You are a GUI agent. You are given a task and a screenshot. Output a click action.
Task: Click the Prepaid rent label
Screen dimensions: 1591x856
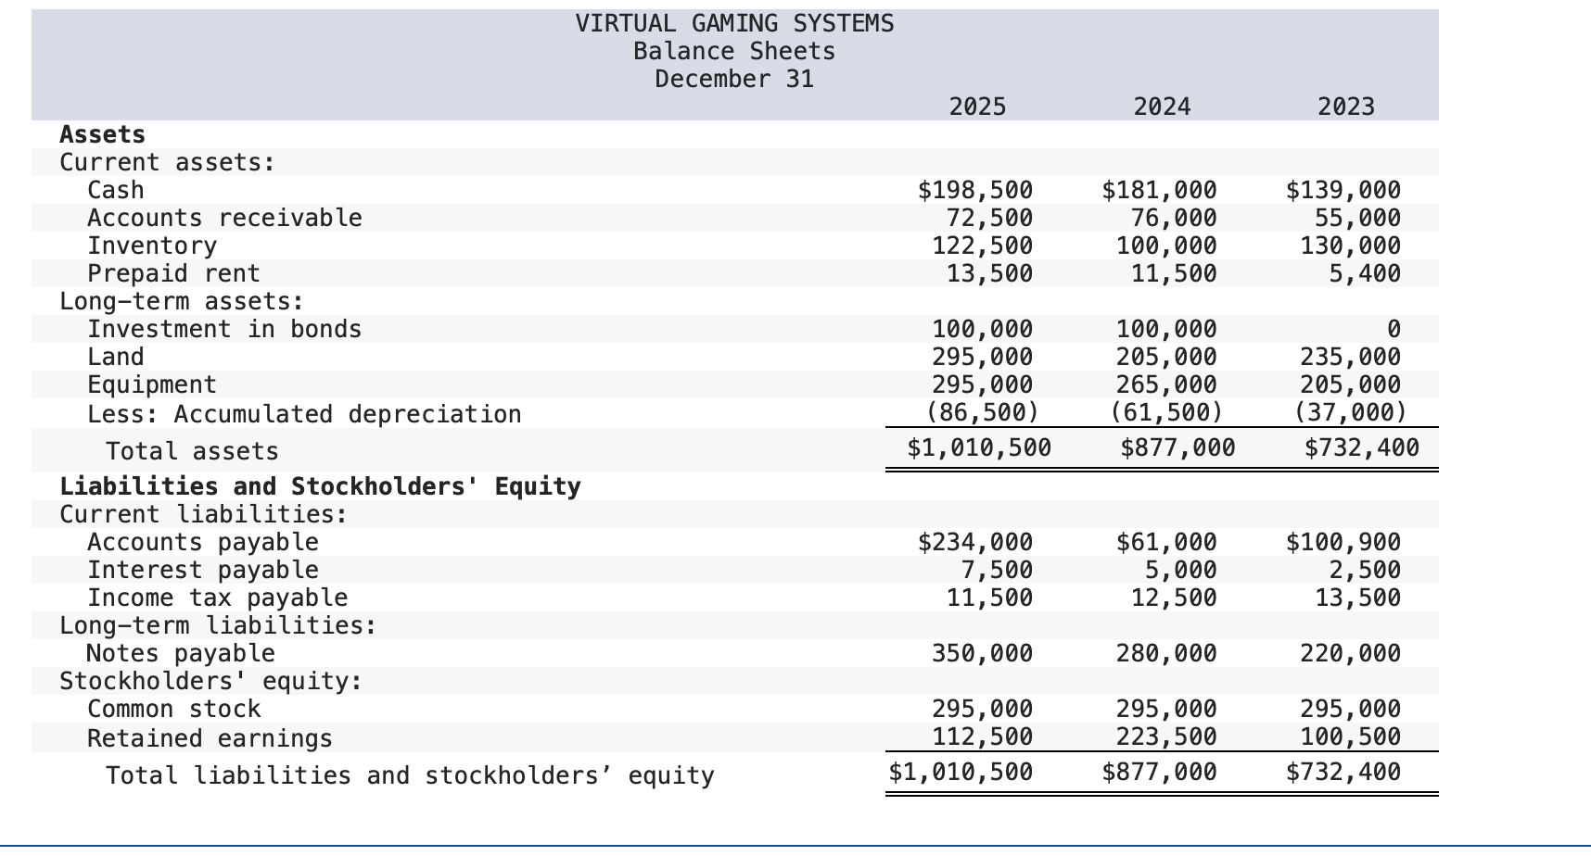point(173,273)
